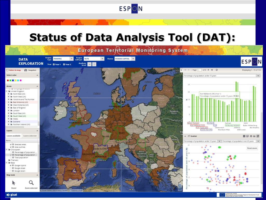Collapse the Areas panel
Viewport: 266px width, 200px height.
point(37,86)
